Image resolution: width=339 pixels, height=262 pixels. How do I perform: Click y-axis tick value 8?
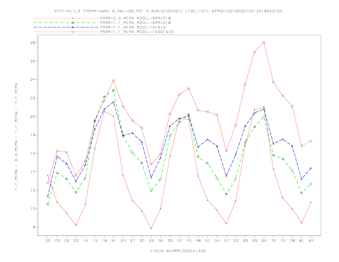pyautogui.click(x=34, y=227)
